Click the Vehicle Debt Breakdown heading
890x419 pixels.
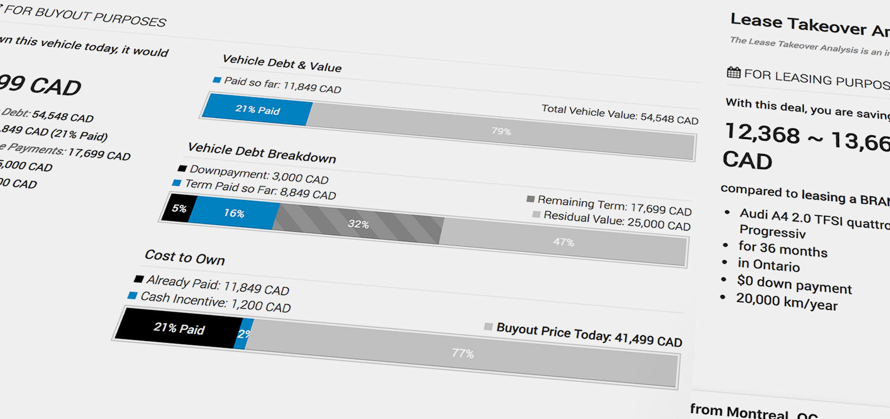(262, 152)
